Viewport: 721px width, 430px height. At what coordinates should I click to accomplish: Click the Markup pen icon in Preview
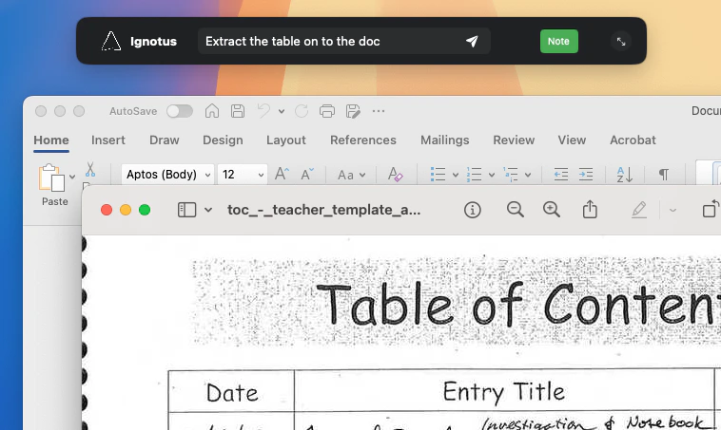[x=639, y=210]
